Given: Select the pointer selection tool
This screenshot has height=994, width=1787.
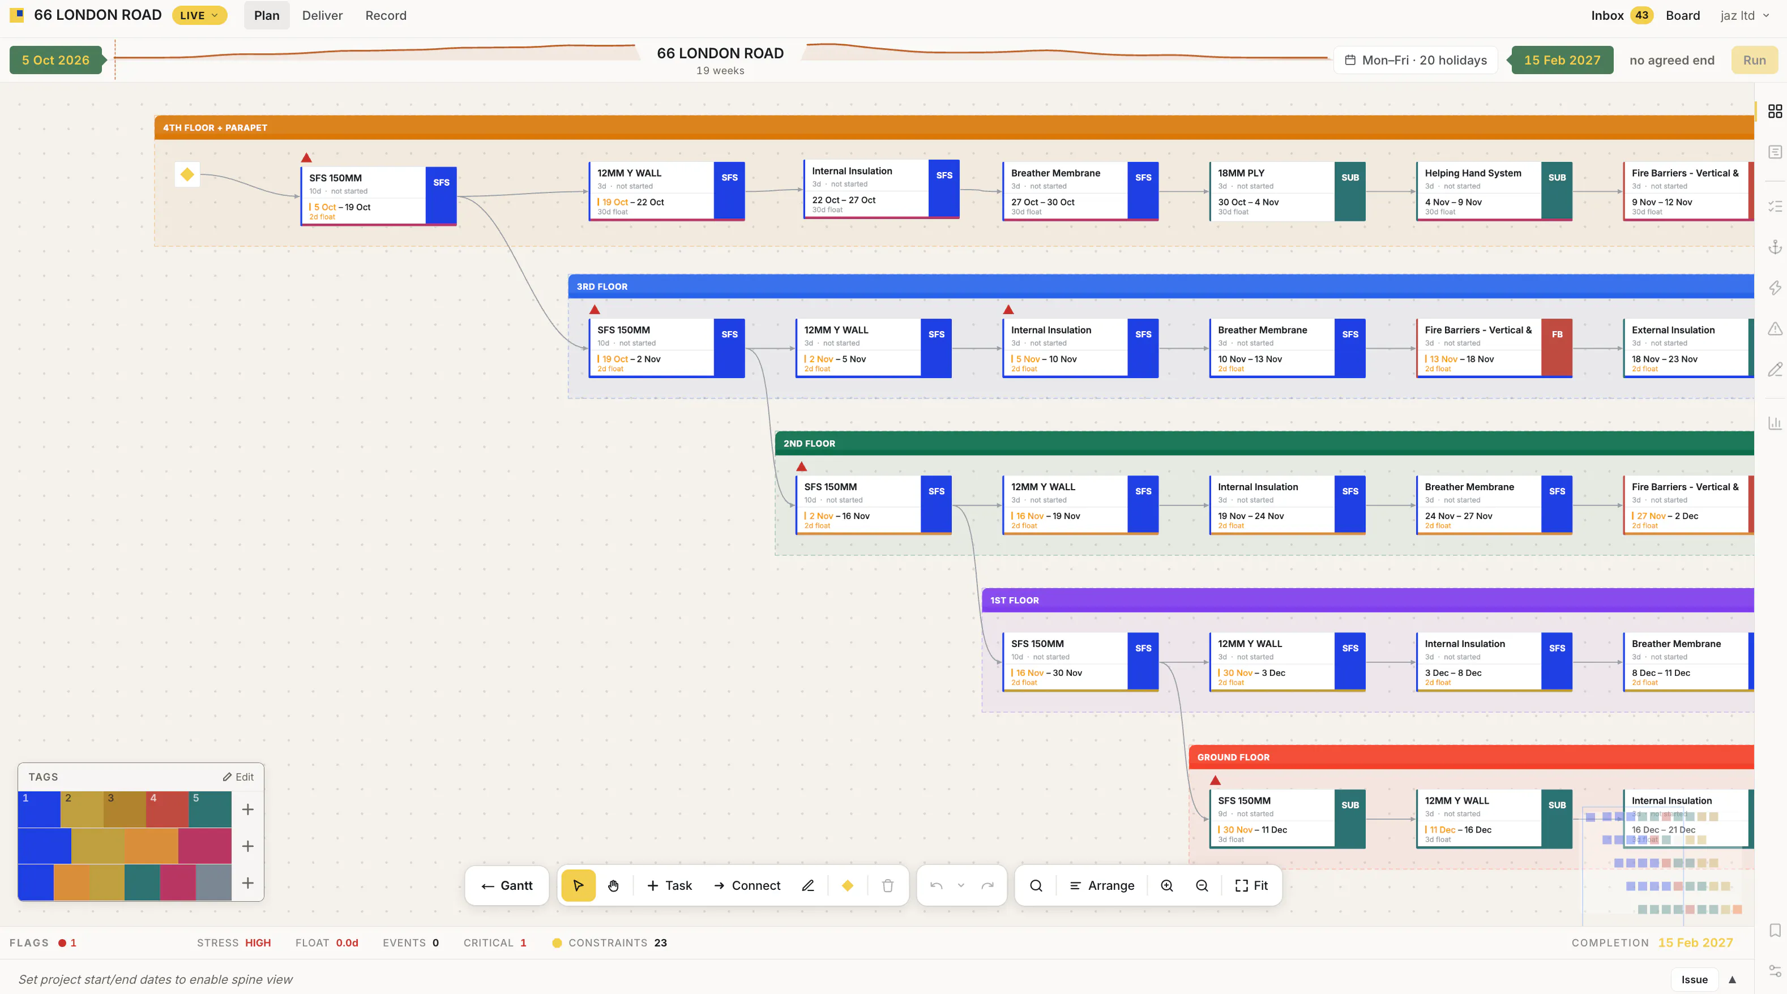Looking at the screenshot, I should pyautogui.click(x=578, y=885).
